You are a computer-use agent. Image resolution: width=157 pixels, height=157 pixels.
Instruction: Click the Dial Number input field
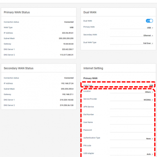point(132,115)
